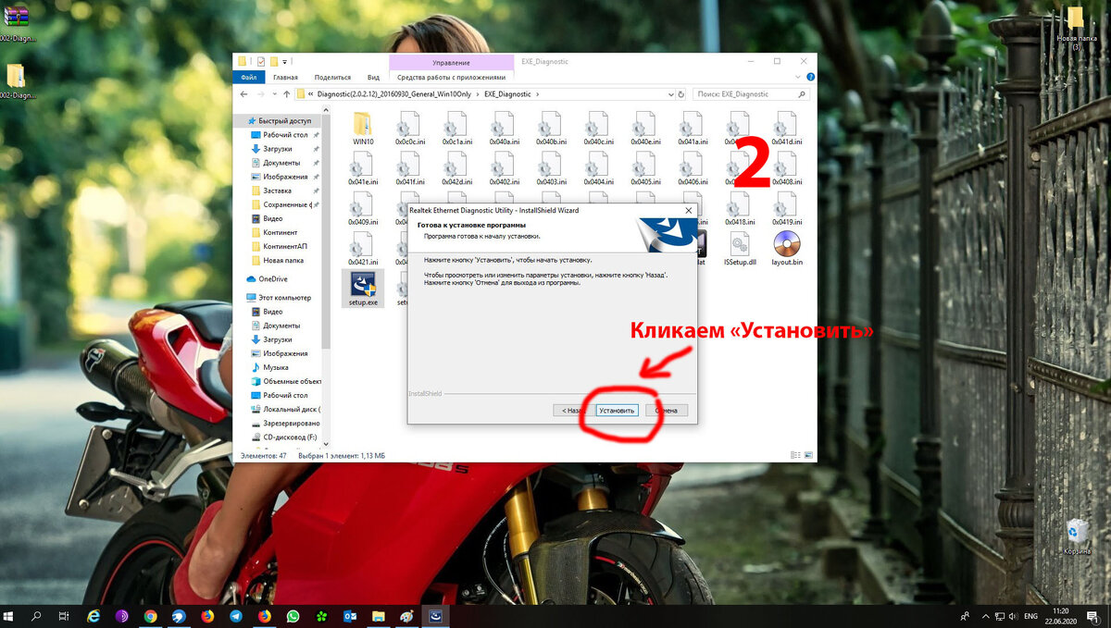The image size is (1111, 628).
Task: Click the refresh icon in the address bar
Action: [x=680, y=93]
